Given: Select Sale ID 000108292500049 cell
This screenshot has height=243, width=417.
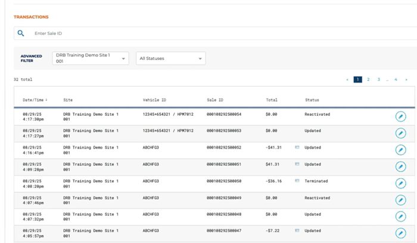Looking at the screenshot, I should tap(224, 198).
